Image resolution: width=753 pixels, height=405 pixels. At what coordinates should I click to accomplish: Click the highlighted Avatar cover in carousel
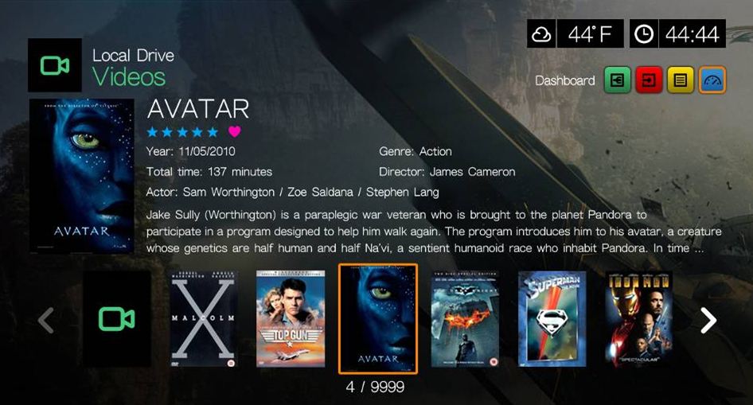[378, 318]
